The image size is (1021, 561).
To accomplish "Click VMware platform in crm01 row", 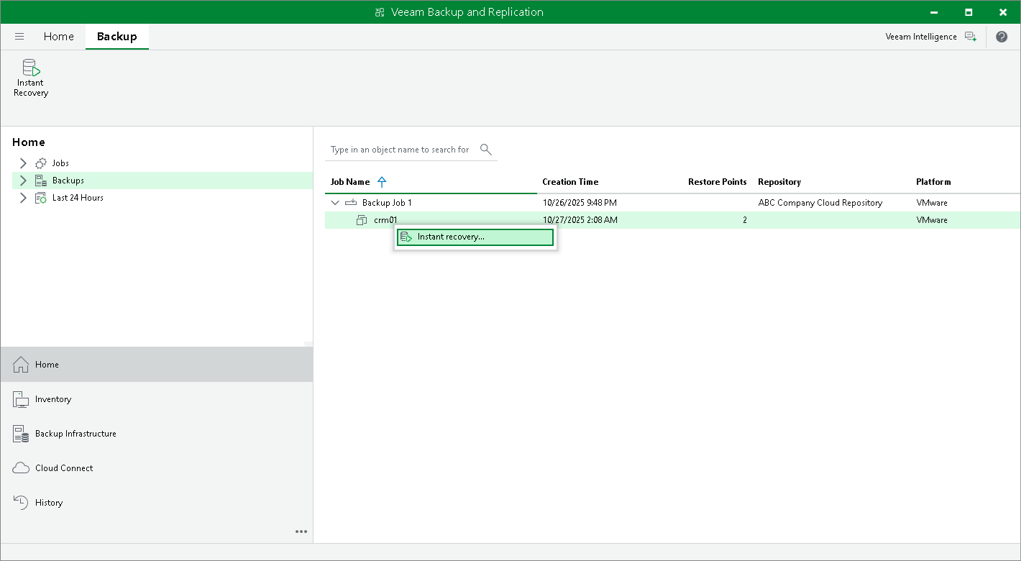I will (x=932, y=220).
